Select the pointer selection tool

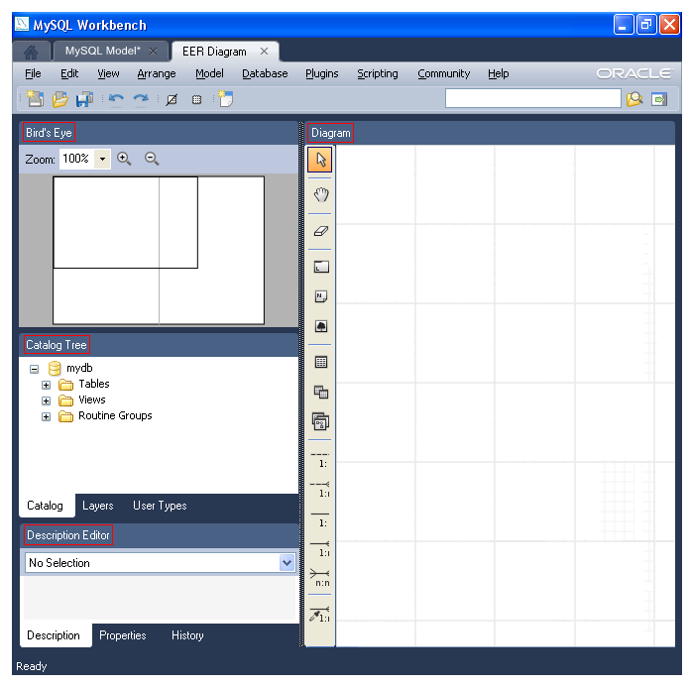[x=320, y=160]
